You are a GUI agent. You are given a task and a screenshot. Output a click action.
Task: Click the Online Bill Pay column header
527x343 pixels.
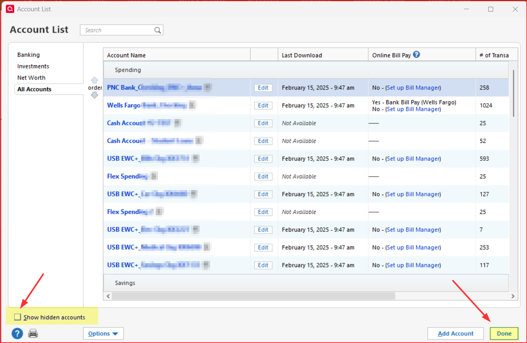click(422, 55)
